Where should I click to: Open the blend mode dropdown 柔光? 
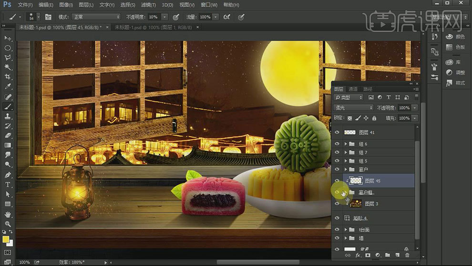[353, 107]
